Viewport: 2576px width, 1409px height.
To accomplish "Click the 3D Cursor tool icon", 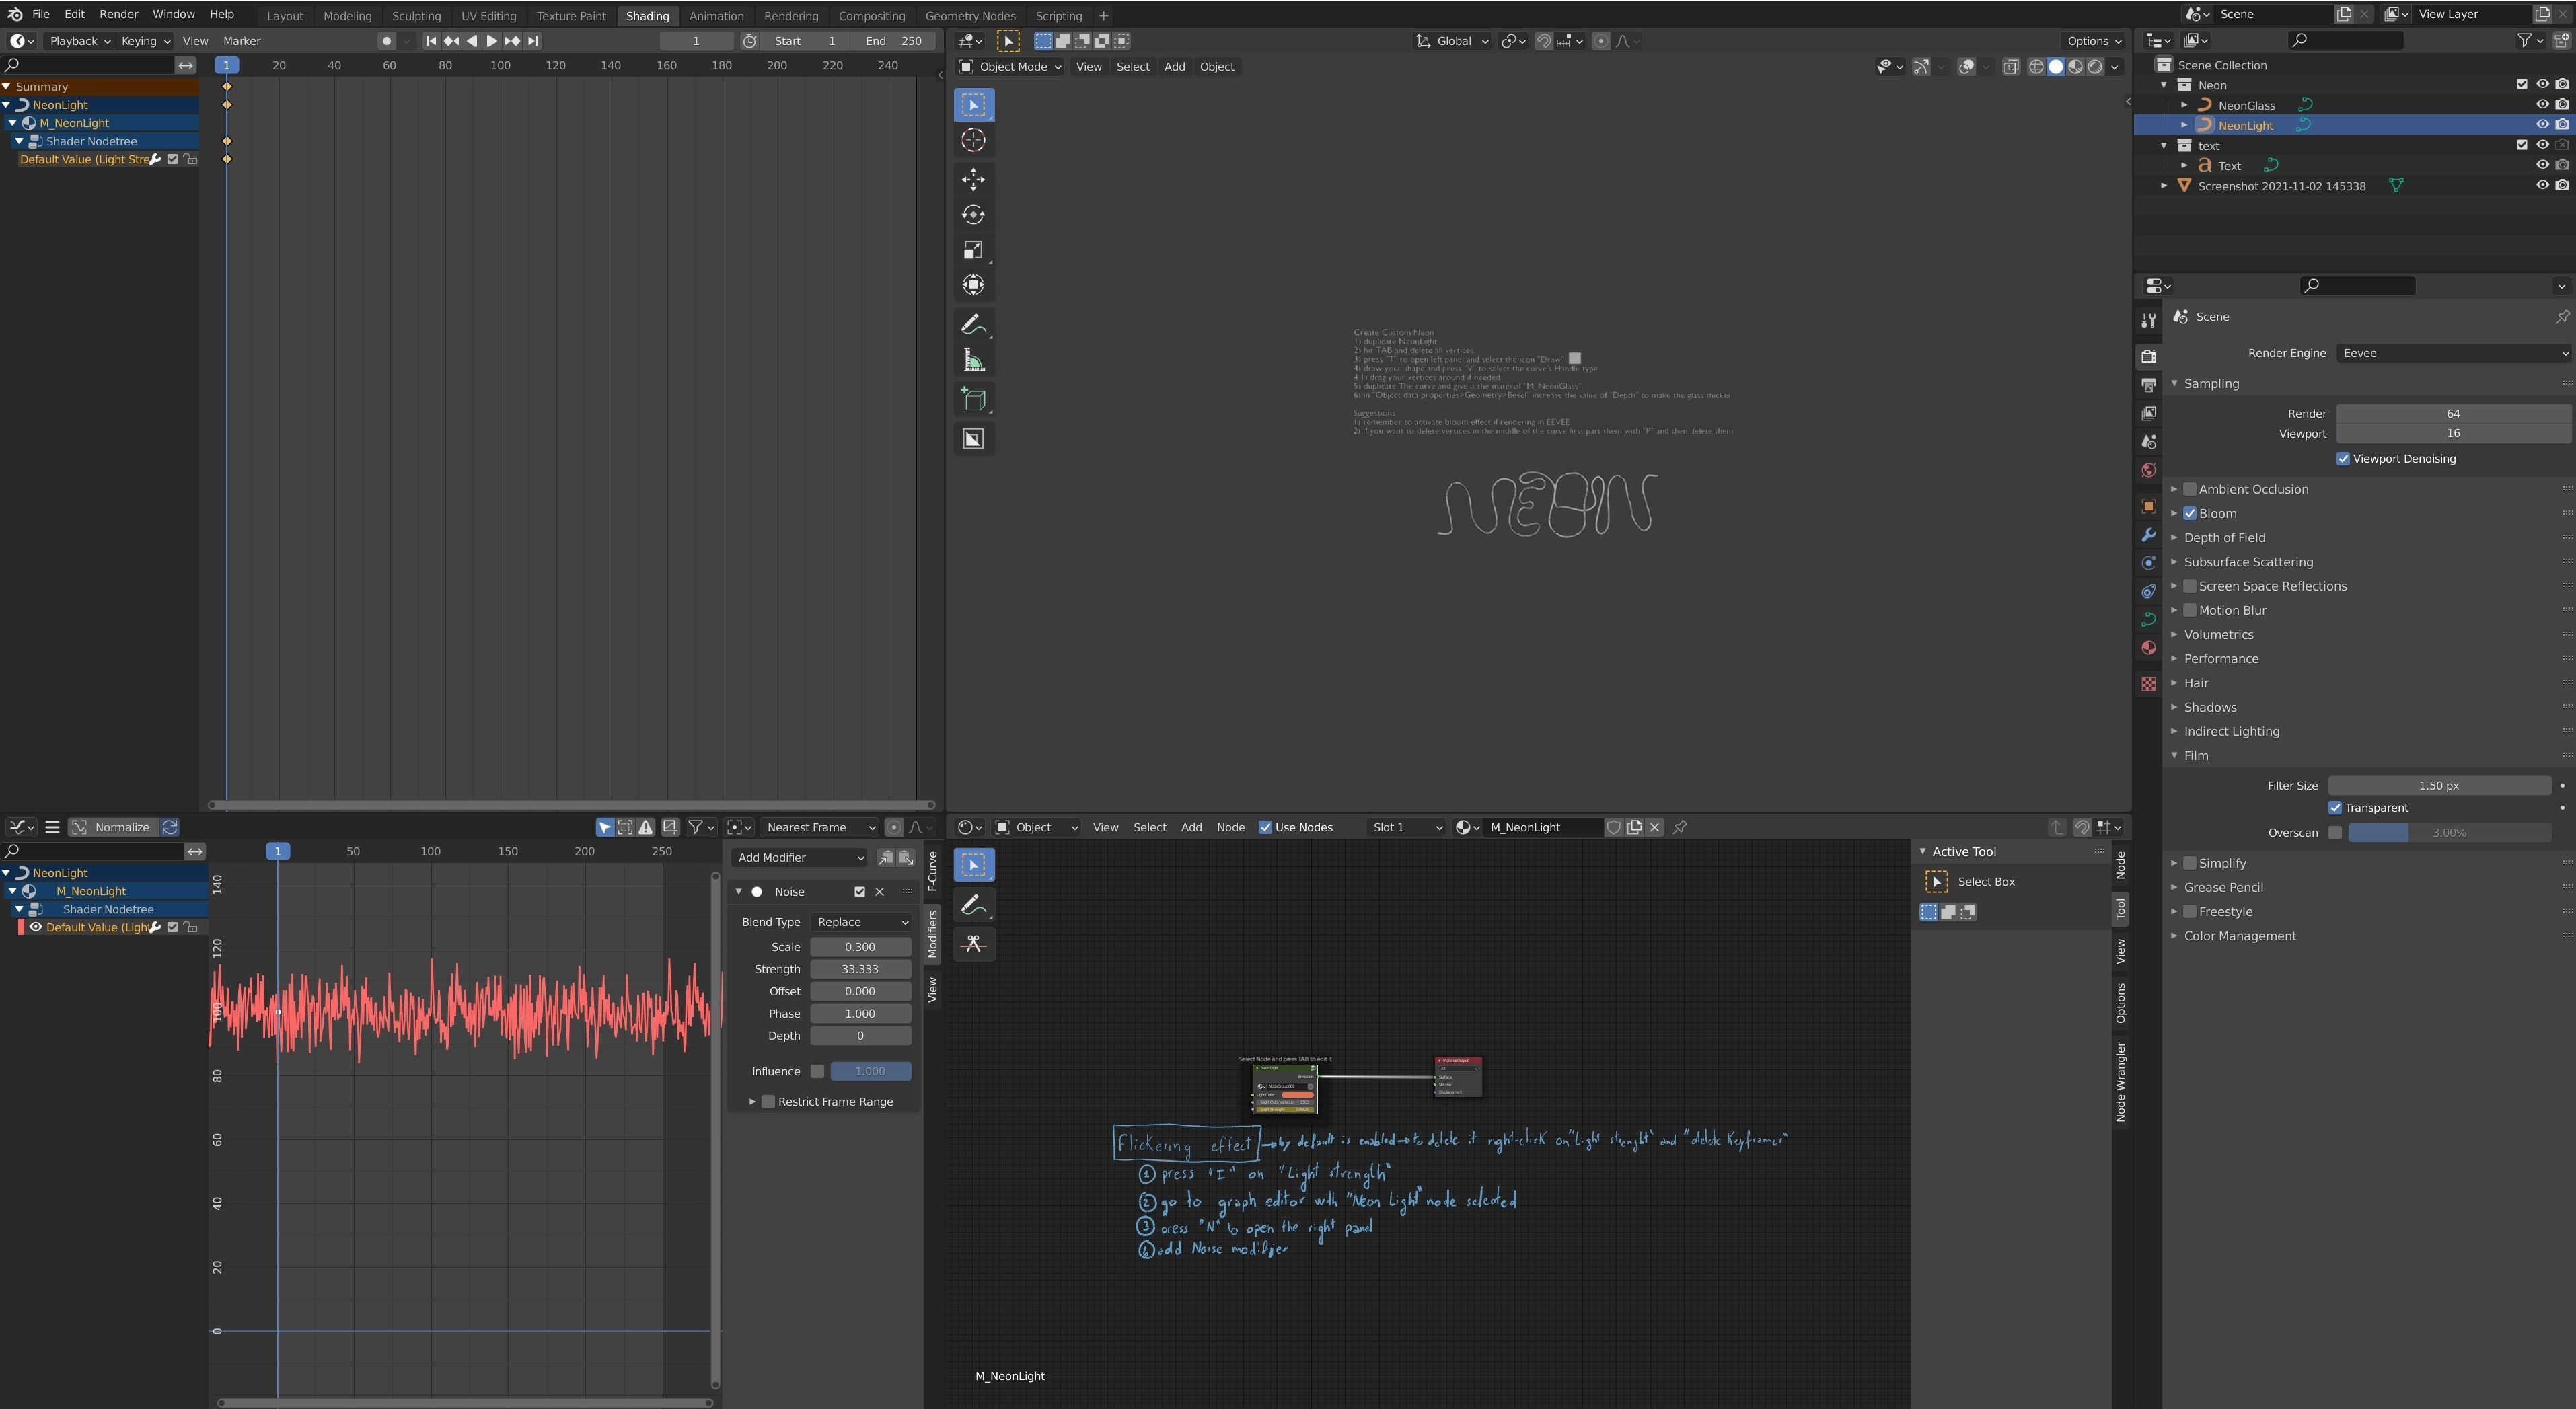I will coord(974,141).
